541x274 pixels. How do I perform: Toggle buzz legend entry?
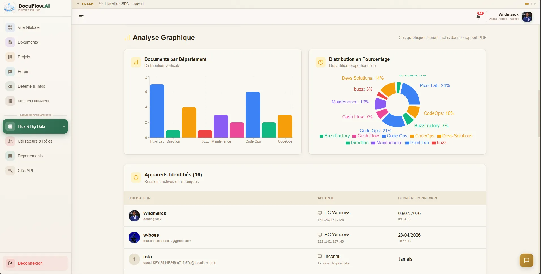tap(439, 143)
